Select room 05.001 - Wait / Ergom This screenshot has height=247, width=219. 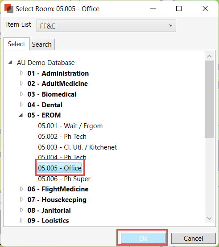point(70,126)
